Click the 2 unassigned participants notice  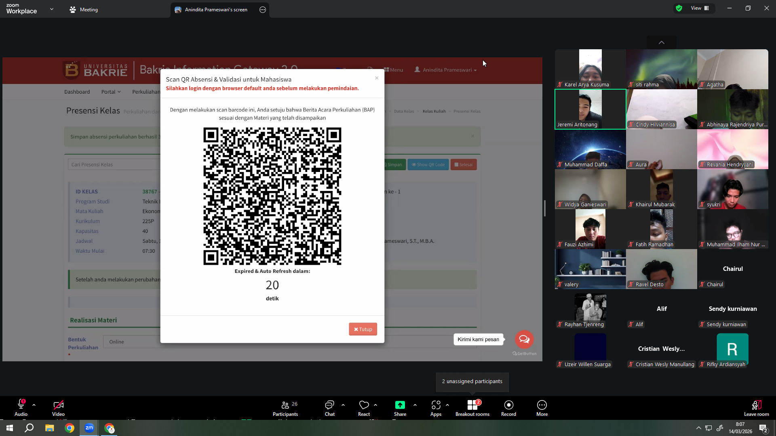(x=472, y=381)
